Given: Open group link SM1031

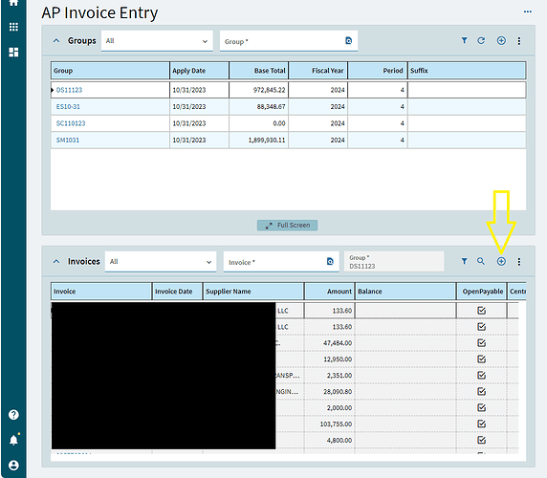Looking at the screenshot, I should click(68, 140).
